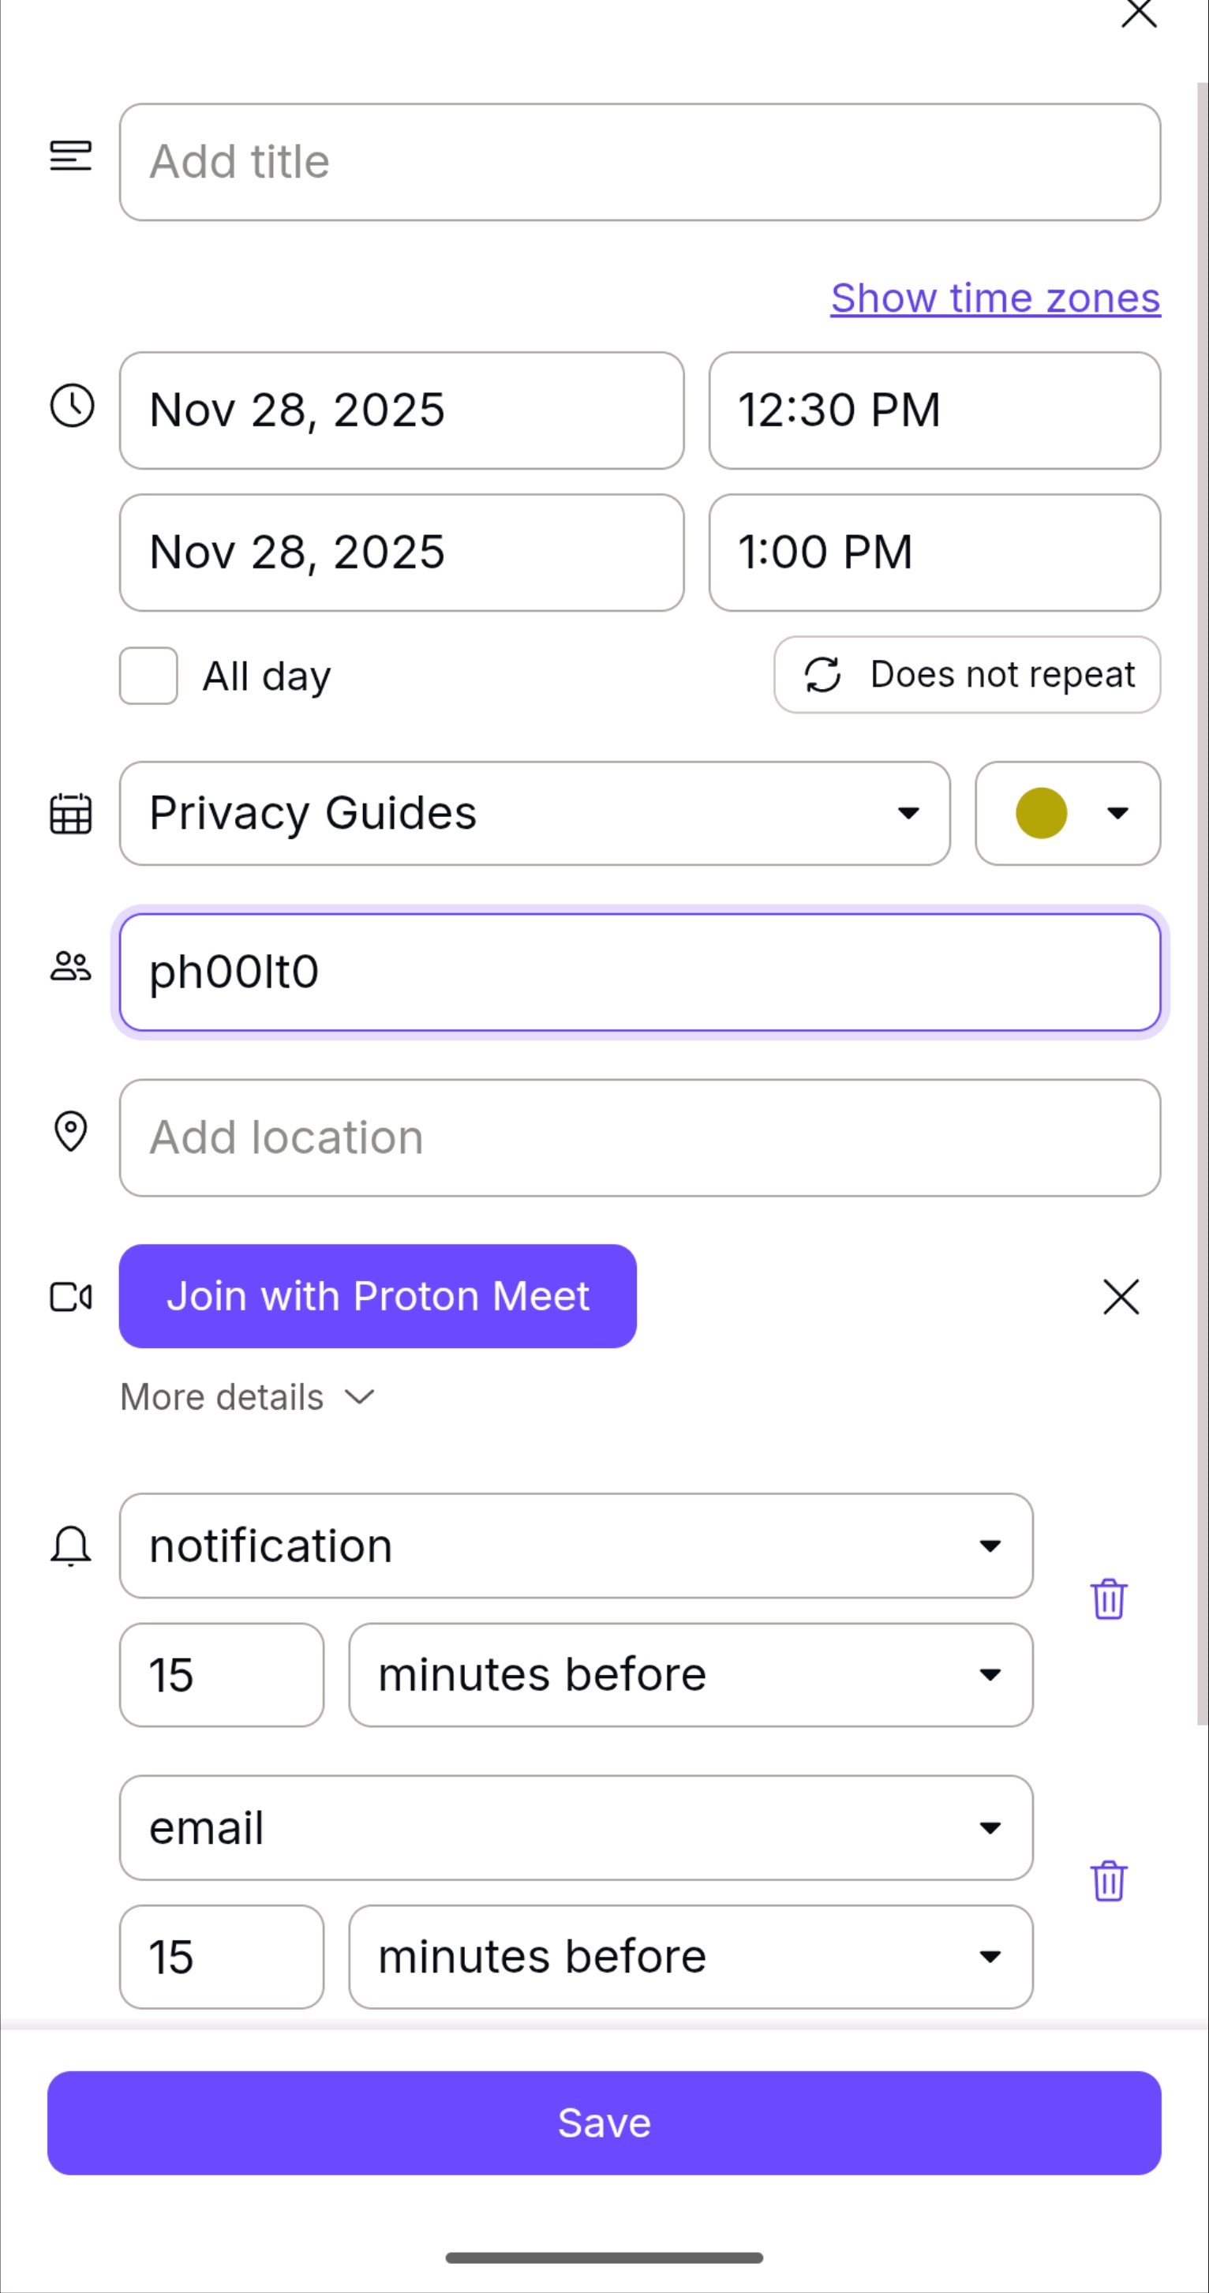1209x2293 pixels.
Task: Click the participants people icon
Action: pyautogui.click(x=71, y=967)
